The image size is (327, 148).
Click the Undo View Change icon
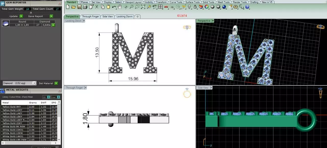[x=155, y=7]
